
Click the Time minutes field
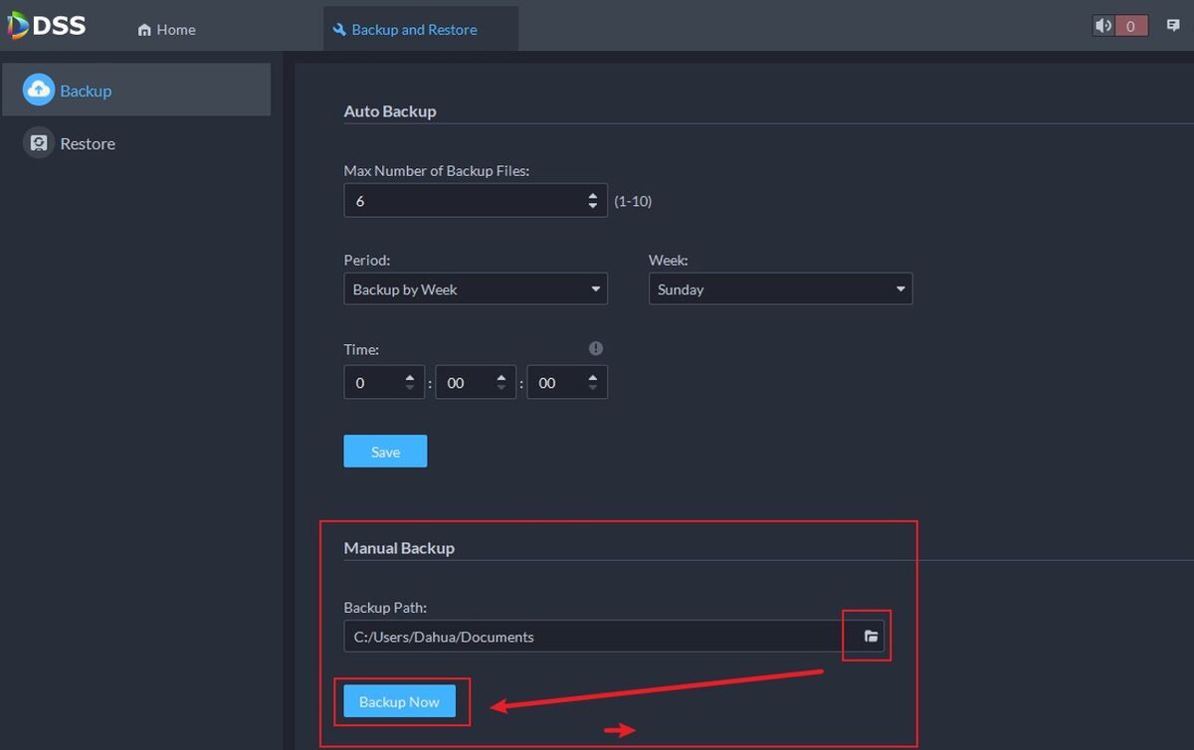click(476, 383)
